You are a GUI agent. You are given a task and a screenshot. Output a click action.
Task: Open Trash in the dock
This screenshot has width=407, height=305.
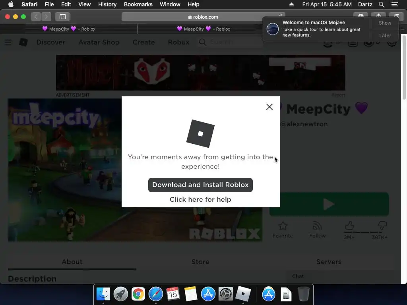(x=303, y=294)
